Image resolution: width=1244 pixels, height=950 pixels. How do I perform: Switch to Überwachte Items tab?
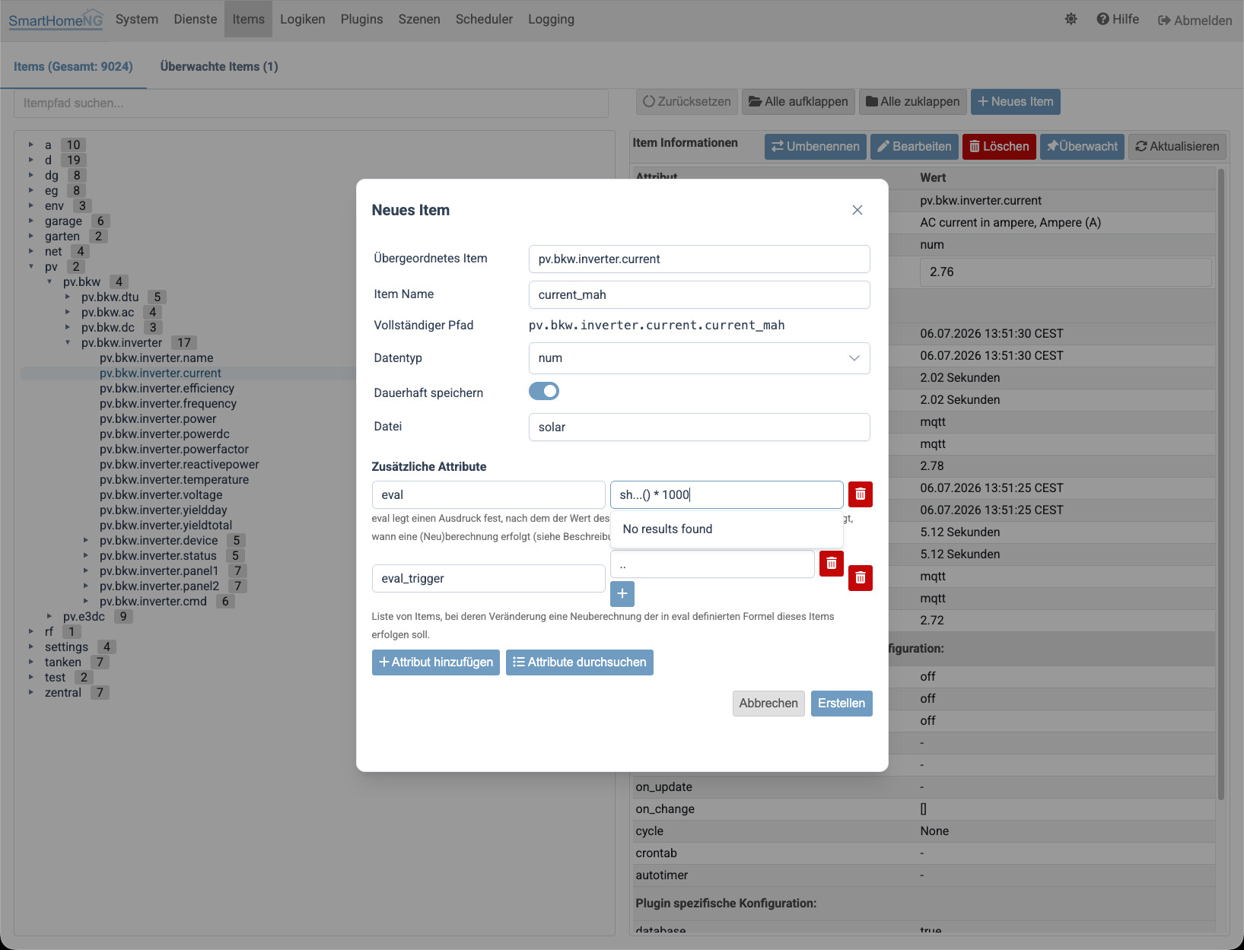click(x=219, y=67)
